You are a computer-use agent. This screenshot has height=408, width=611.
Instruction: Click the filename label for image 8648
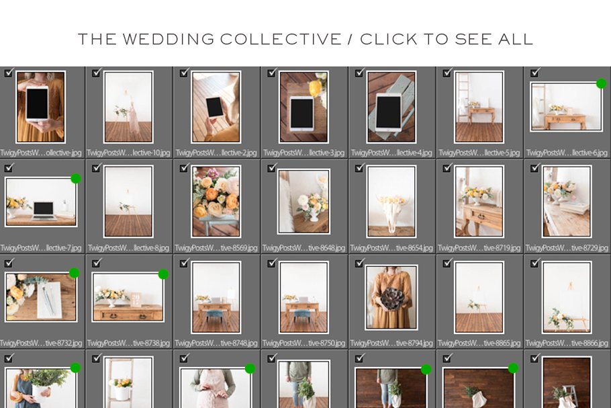pos(304,247)
